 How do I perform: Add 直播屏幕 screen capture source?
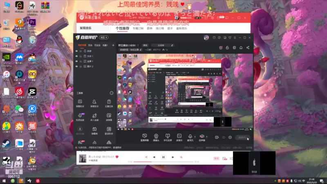point(144,138)
